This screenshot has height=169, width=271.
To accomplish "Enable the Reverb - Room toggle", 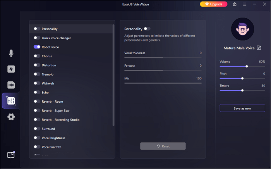I will 37,102.
